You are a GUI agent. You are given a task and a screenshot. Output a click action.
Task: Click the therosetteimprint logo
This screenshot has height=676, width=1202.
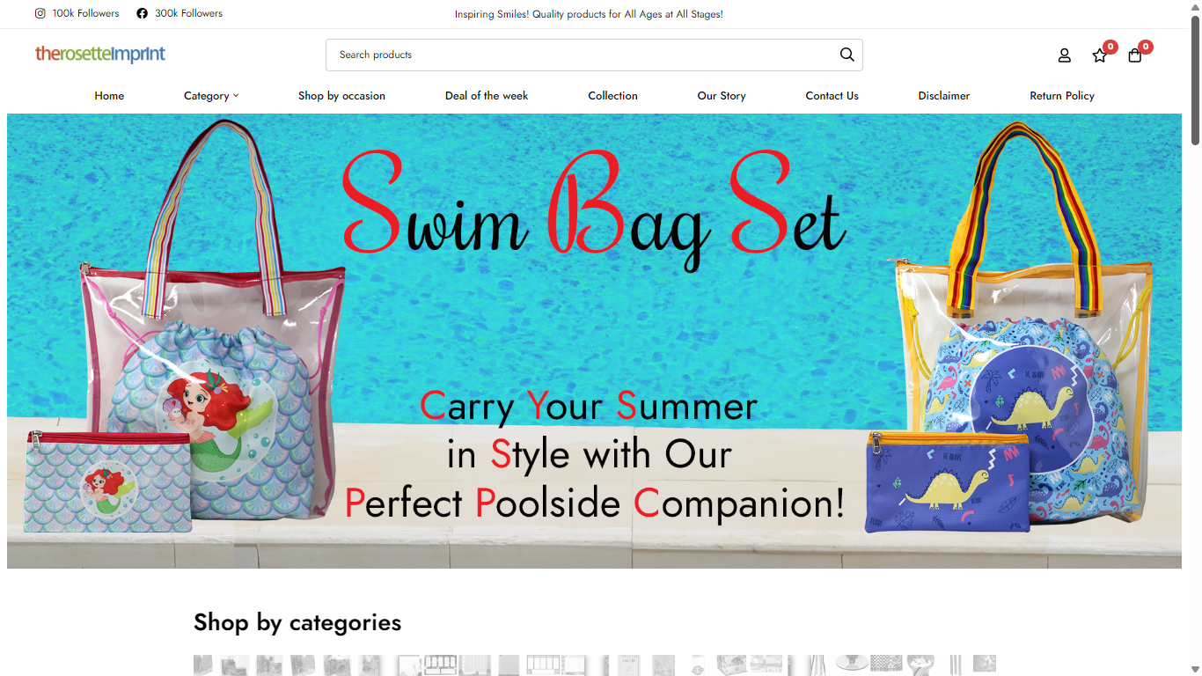[x=100, y=54]
